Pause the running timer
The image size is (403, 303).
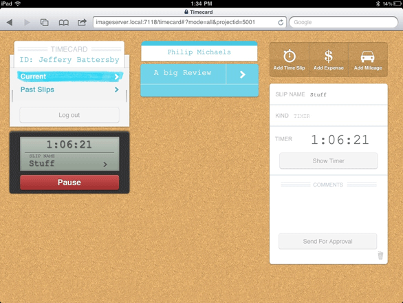[x=69, y=182]
